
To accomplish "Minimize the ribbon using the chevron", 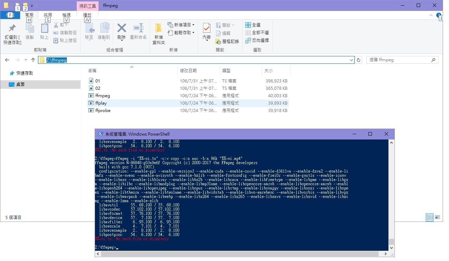I will click(x=431, y=15).
